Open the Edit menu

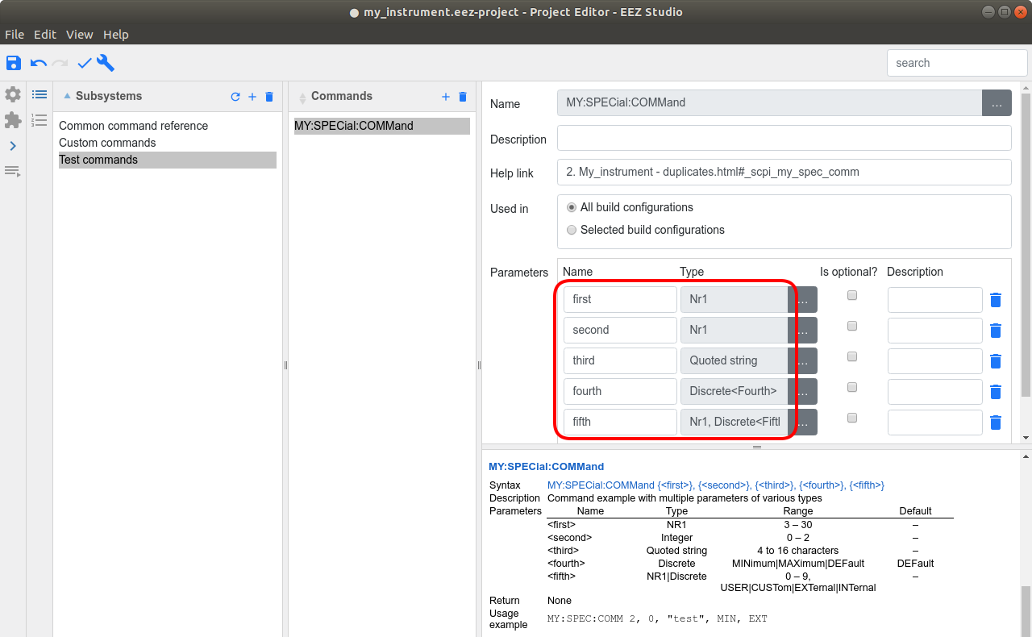(45, 35)
